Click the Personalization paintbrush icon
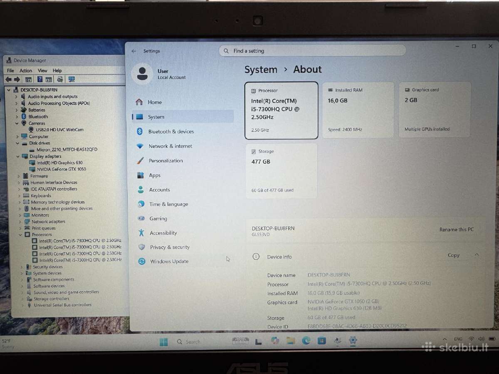 (x=141, y=161)
